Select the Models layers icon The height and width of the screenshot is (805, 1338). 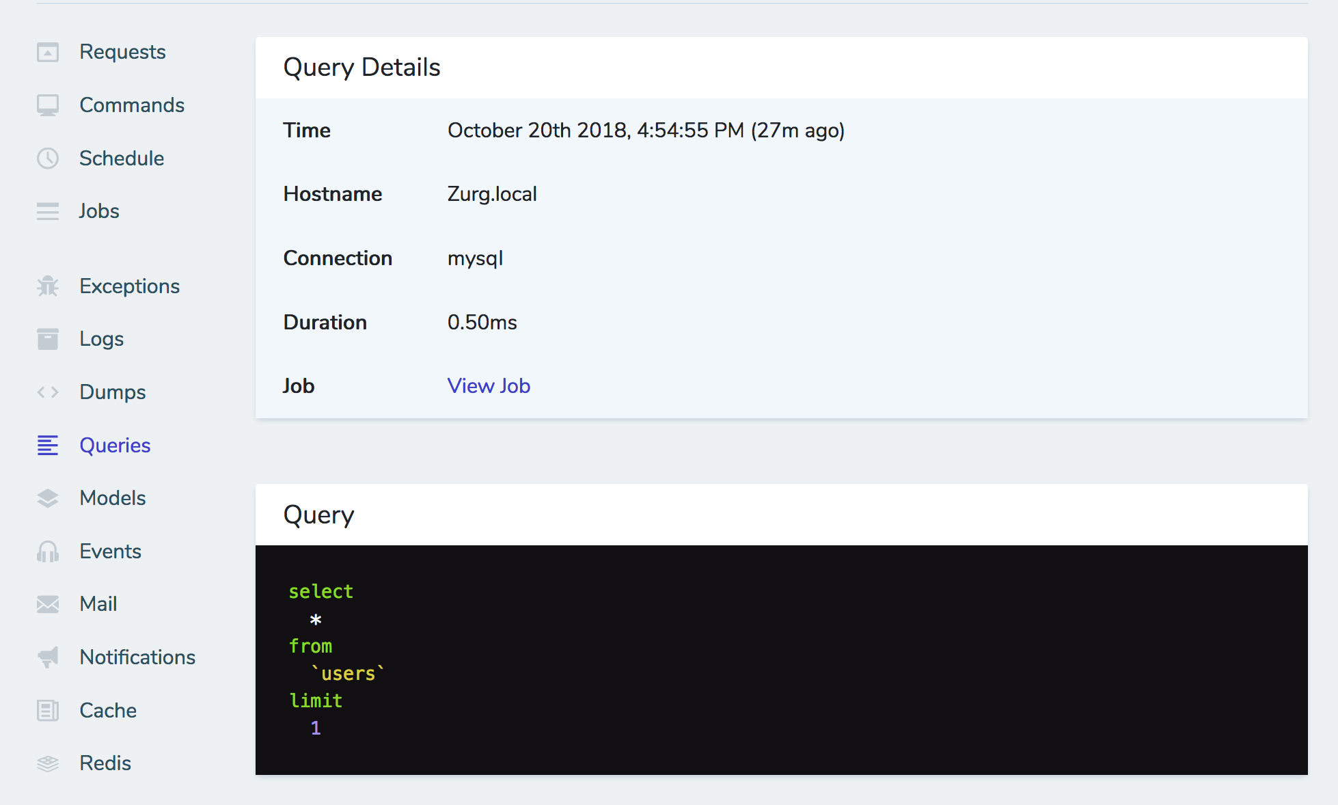[48, 497]
